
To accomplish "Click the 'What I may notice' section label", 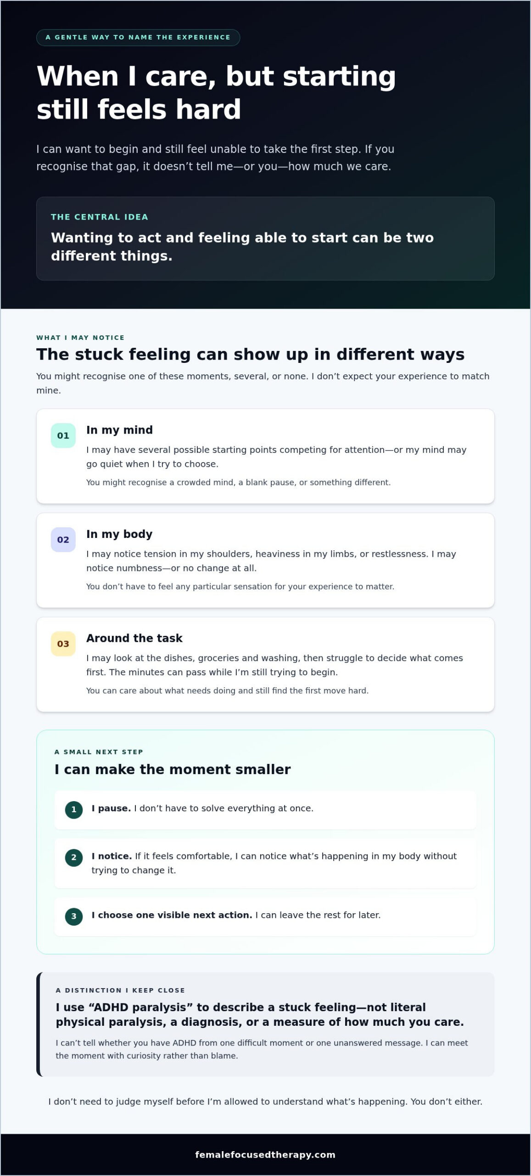I will point(80,338).
